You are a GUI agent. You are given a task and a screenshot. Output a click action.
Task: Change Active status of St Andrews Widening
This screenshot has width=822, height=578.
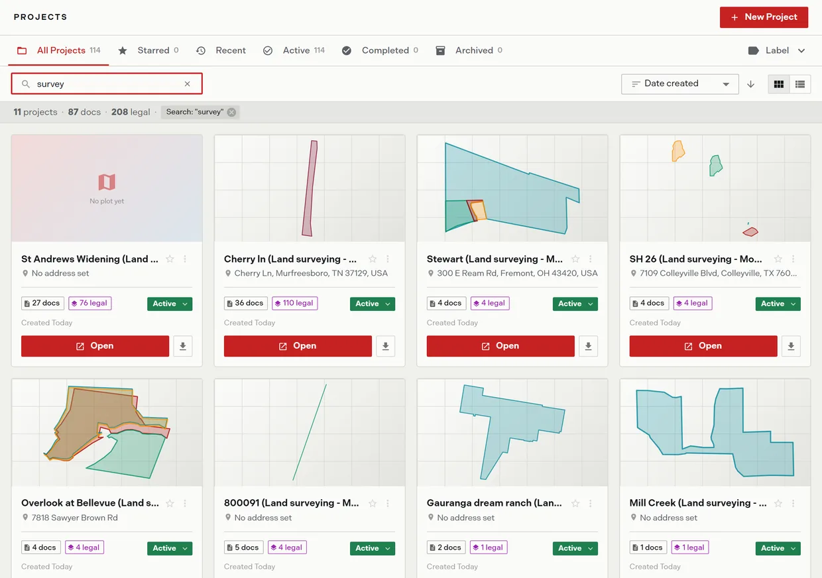[x=170, y=304]
